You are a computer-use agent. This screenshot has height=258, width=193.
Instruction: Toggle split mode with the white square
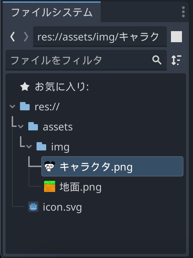pos(176,37)
